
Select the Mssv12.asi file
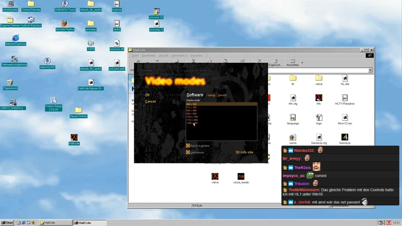(x=345, y=119)
